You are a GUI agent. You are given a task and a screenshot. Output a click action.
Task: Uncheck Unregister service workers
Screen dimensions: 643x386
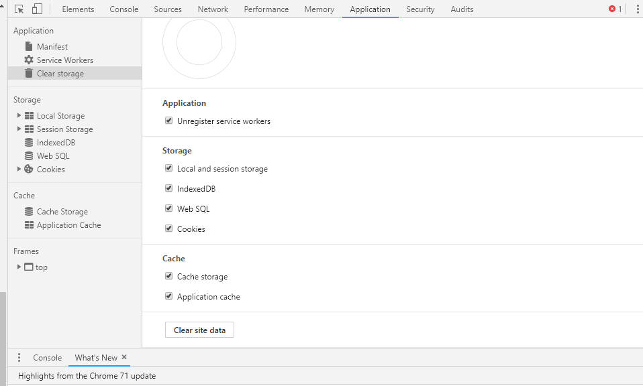click(x=169, y=121)
